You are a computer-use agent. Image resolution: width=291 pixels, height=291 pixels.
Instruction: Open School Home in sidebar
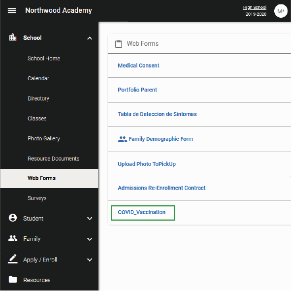click(44, 59)
